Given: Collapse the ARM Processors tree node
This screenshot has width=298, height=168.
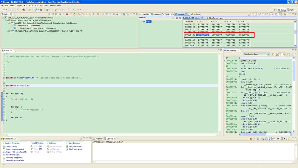Looking at the screenshot, I should coord(6,20).
